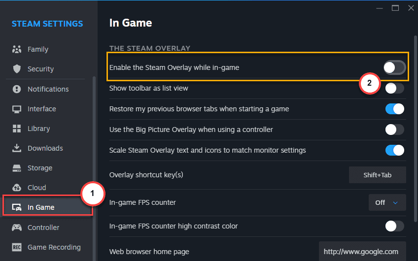Disable Restore my previous browser tabs toggle

[394, 109]
